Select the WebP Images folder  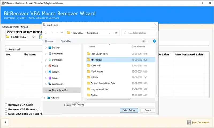(x=95, y=71)
